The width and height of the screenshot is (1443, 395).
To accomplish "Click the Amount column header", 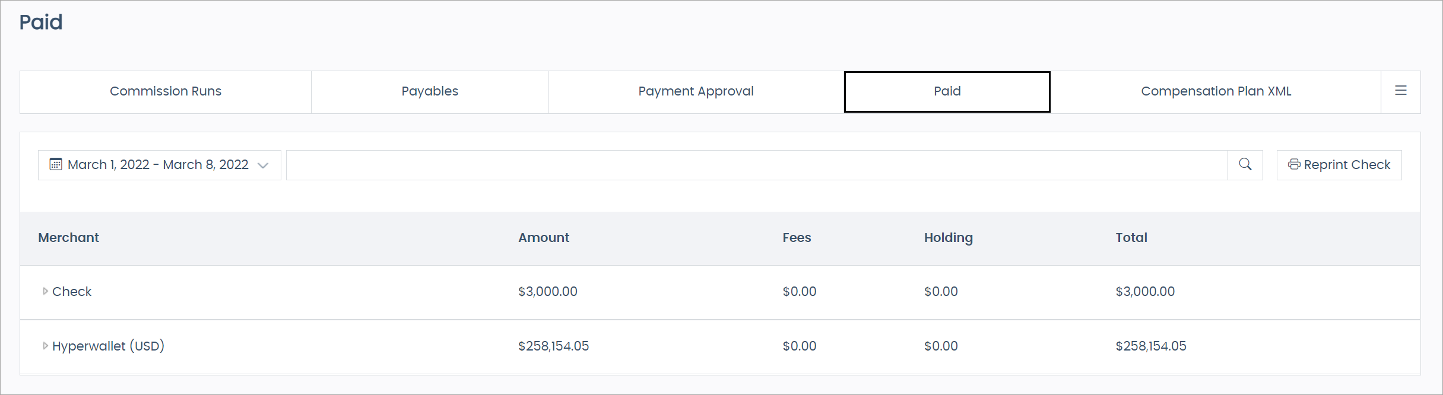I will [544, 238].
